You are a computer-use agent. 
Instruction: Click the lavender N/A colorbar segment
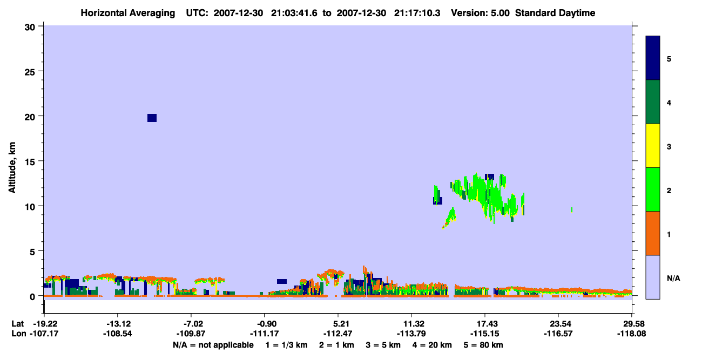pos(653,277)
